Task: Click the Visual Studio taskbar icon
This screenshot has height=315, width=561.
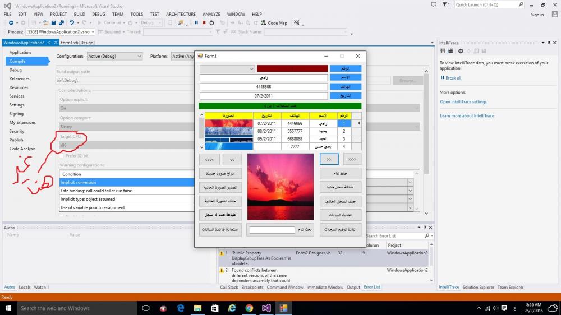Action: point(266,308)
